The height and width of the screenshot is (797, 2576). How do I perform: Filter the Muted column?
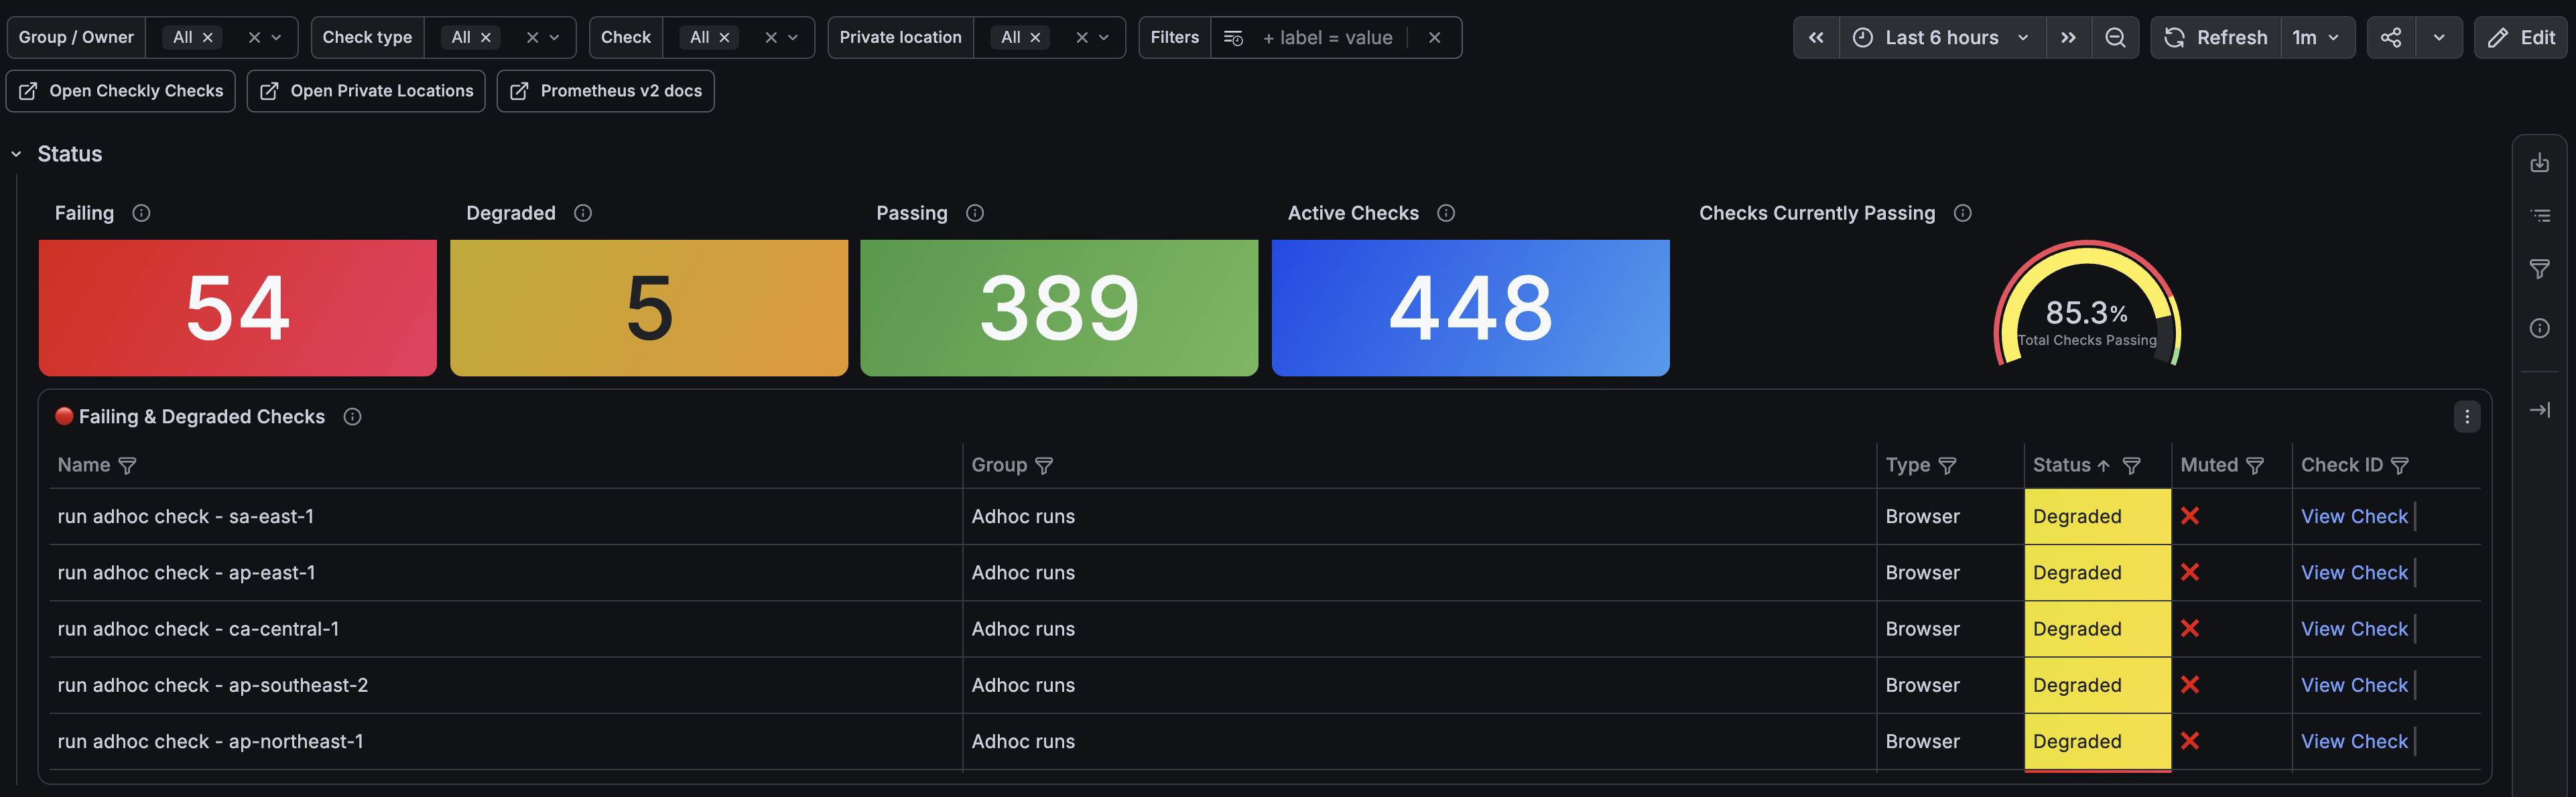(x=2255, y=466)
